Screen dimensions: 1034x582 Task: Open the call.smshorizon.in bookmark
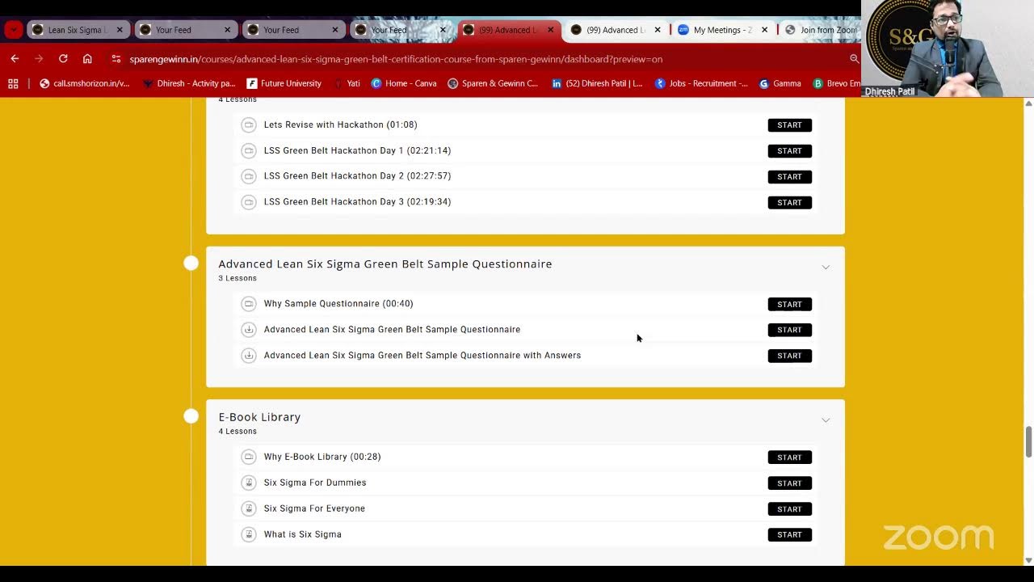[84, 83]
